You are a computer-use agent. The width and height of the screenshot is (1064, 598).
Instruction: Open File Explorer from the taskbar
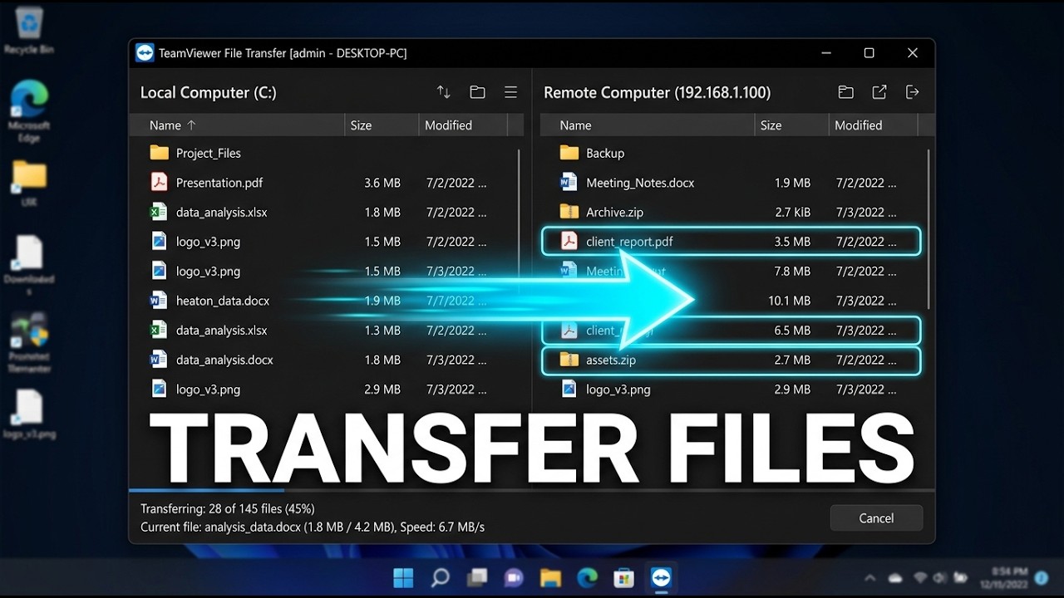550,577
